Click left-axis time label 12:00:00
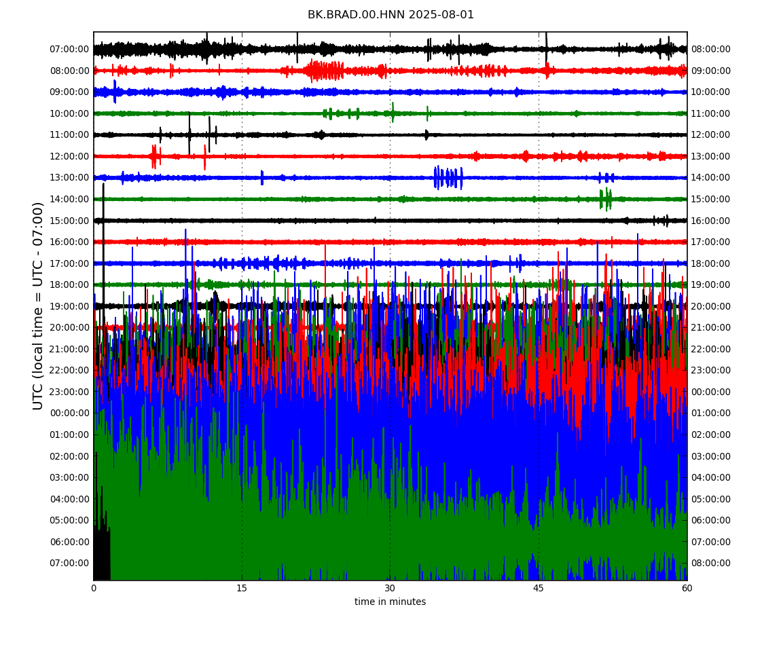This screenshot has height=645, width=781. (x=69, y=156)
